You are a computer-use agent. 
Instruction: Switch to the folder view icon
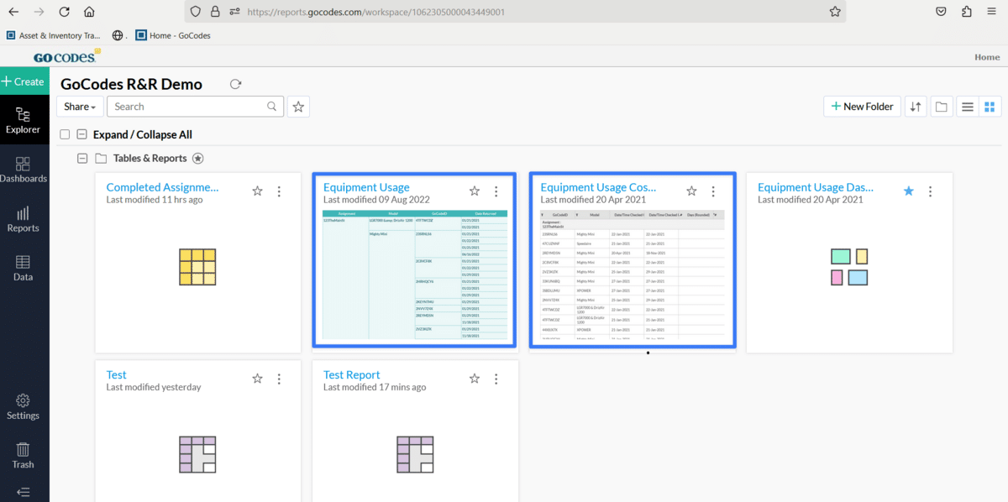[942, 107]
